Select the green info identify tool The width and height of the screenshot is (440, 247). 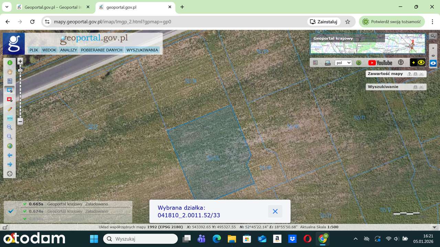[x=10, y=63]
